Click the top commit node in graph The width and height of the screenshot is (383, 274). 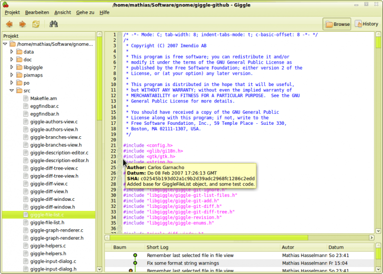135,256
